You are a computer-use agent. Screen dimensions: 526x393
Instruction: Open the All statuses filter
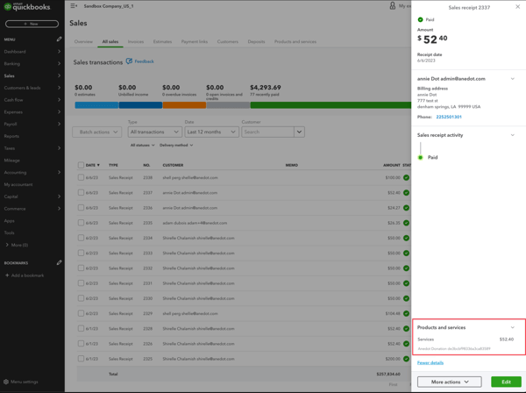(x=143, y=145)
